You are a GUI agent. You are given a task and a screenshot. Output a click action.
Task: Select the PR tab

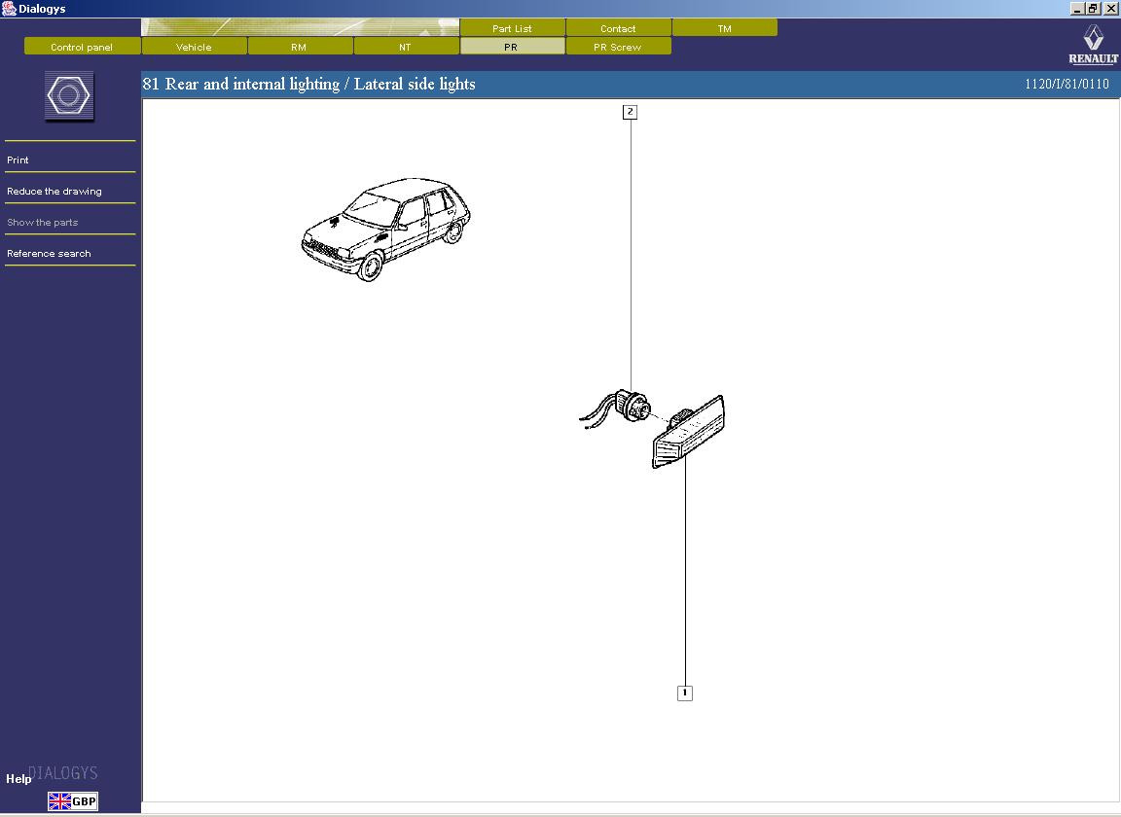tap(512, 48)
